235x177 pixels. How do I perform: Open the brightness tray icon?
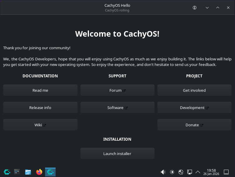[172, 172]
